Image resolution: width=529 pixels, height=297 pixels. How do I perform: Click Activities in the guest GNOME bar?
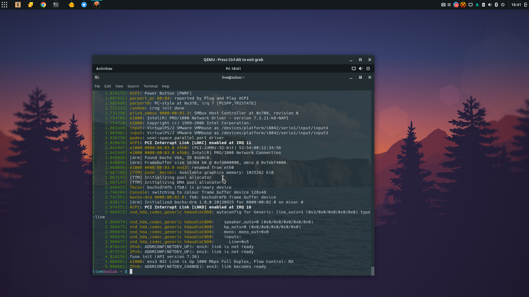(104, 68)
